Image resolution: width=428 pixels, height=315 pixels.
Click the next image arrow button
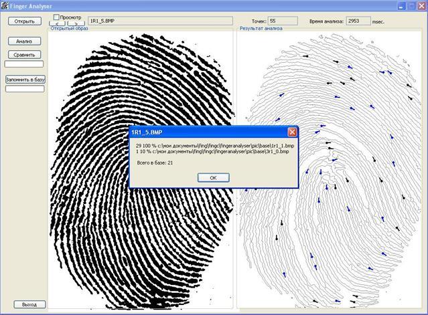(76, 24)
